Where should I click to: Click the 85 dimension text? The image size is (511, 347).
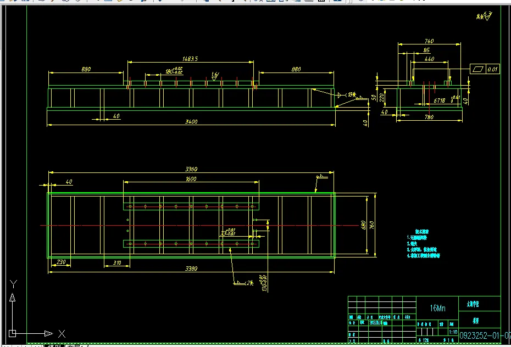426,50
